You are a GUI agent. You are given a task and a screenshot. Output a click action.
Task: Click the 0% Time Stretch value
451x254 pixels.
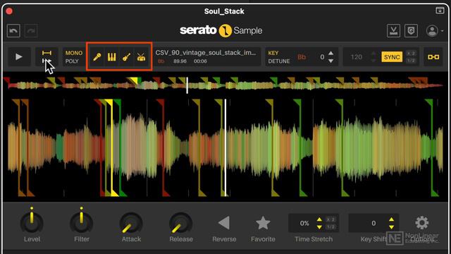tap(304, 223)
